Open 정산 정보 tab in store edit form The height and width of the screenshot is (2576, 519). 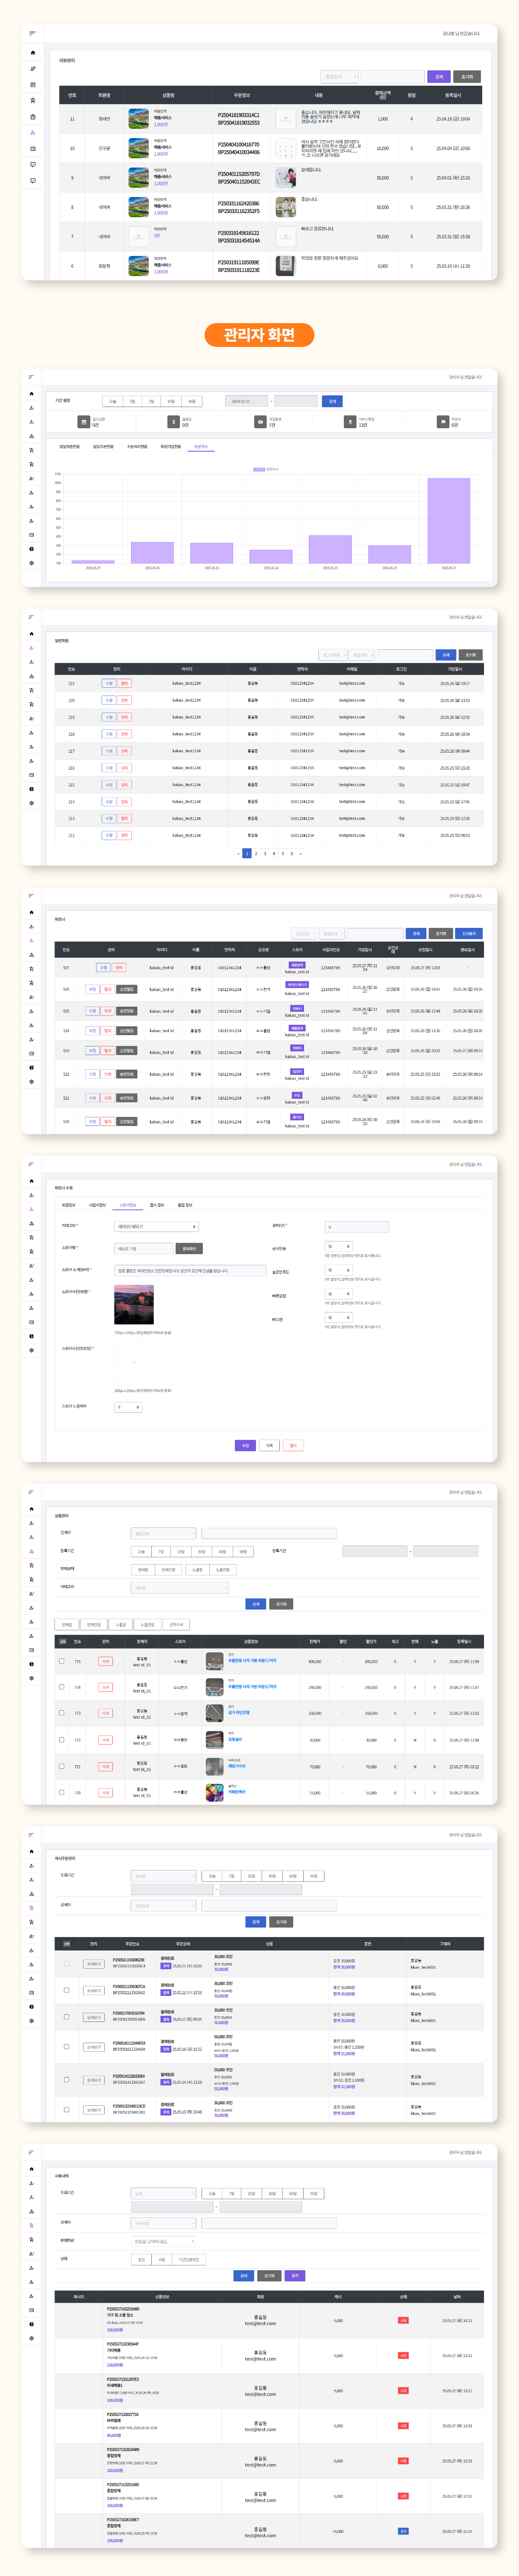[x=157, y=1205]
